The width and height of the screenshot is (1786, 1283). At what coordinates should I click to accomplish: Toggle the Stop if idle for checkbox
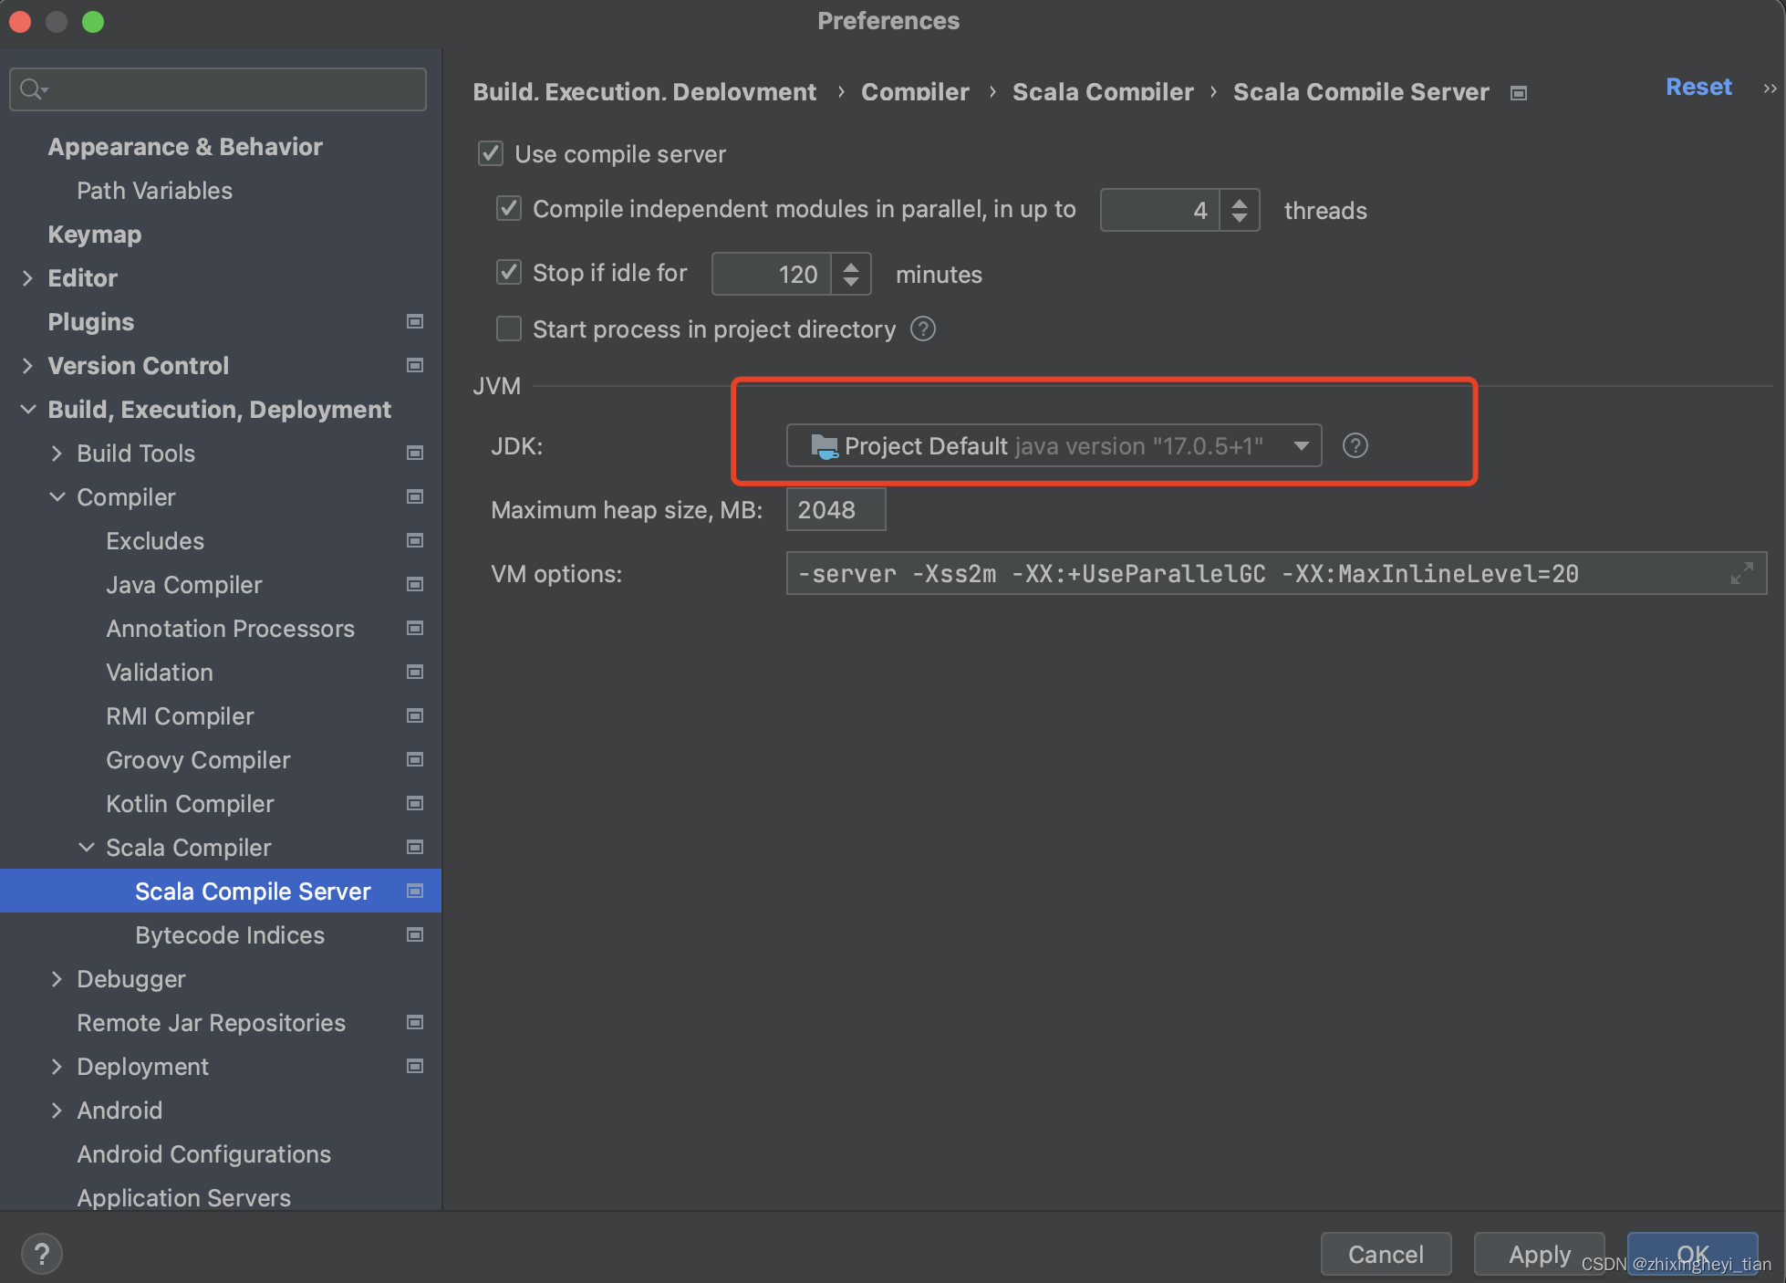(x=509, y=272)
